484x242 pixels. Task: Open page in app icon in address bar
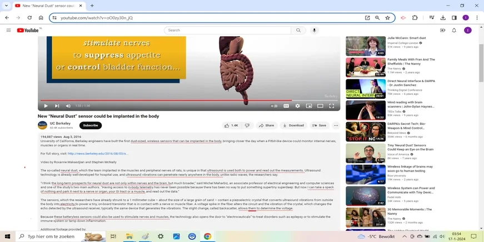point(367,18)
